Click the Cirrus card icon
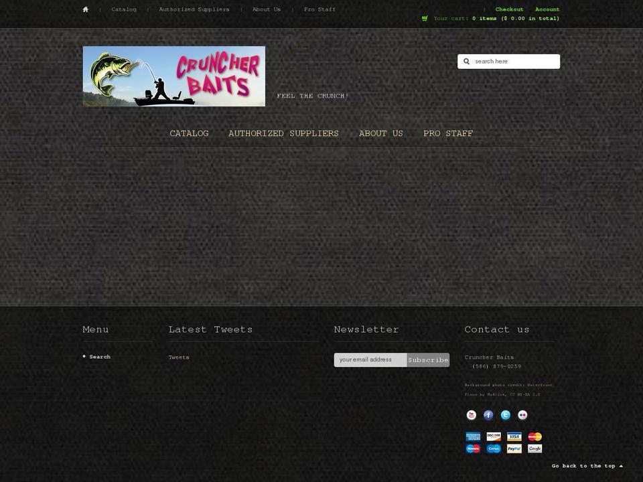643x482 pixels. pos(494,449)
